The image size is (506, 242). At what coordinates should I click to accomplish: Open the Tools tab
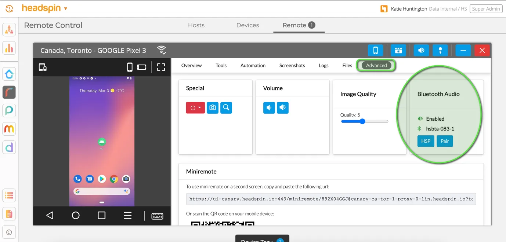[221, 65]
